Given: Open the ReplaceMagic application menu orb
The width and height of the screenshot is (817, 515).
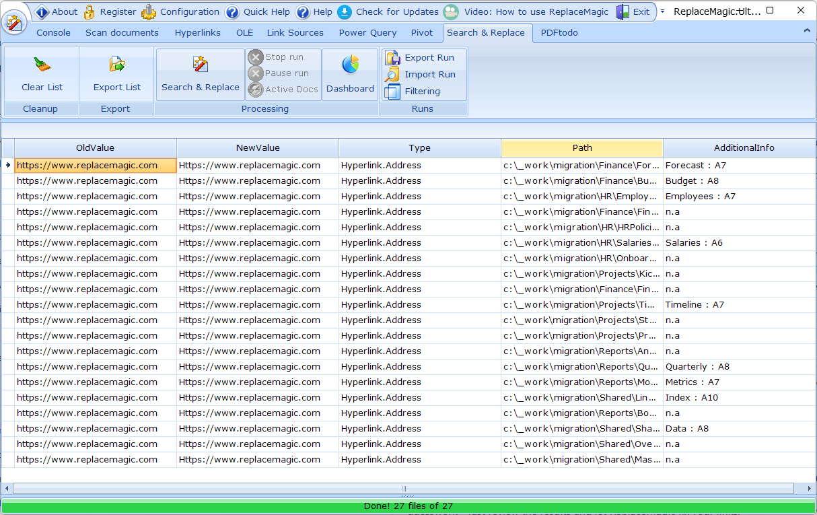Looking at the screenshot, I should coord(14,22).
